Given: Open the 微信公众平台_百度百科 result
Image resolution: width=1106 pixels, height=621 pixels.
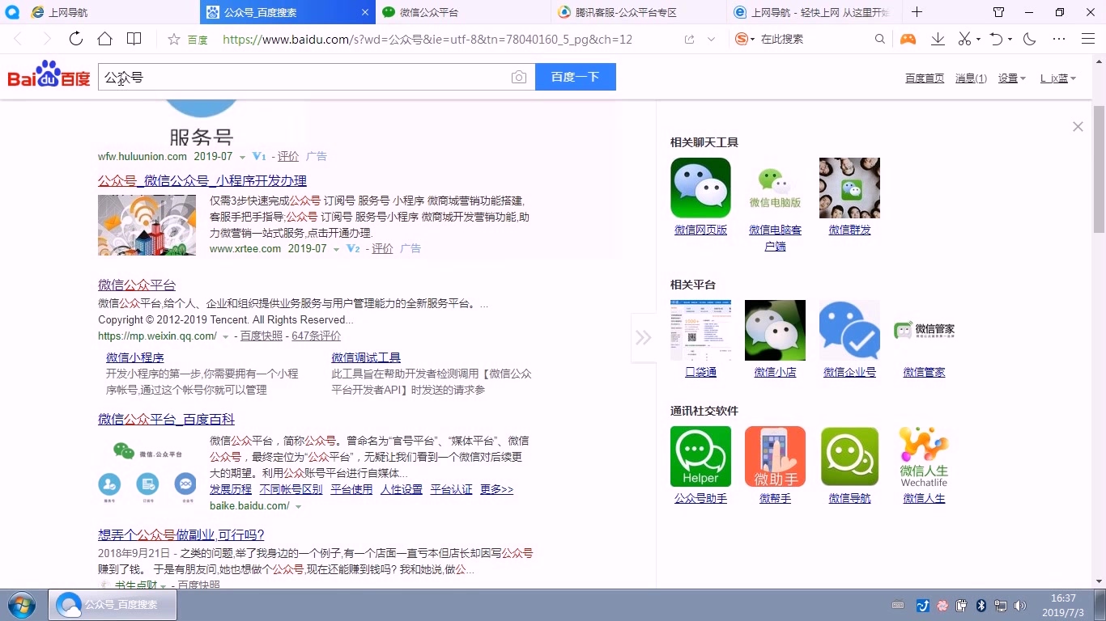Looking at the screenshot, I should pos(166,419).
